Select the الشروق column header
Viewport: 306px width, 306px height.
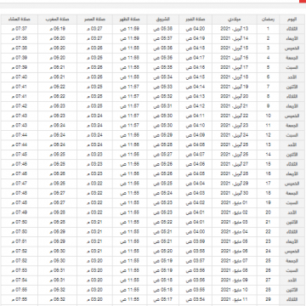click(x=163, y=20)
